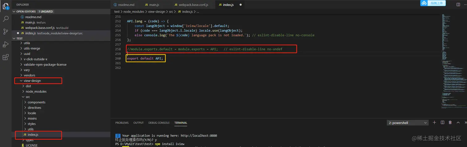Image resolution: width=467 pixels, height=147 pixels.
Task: Switch to the readme.md editor tab
Action: tap(125, 5)
